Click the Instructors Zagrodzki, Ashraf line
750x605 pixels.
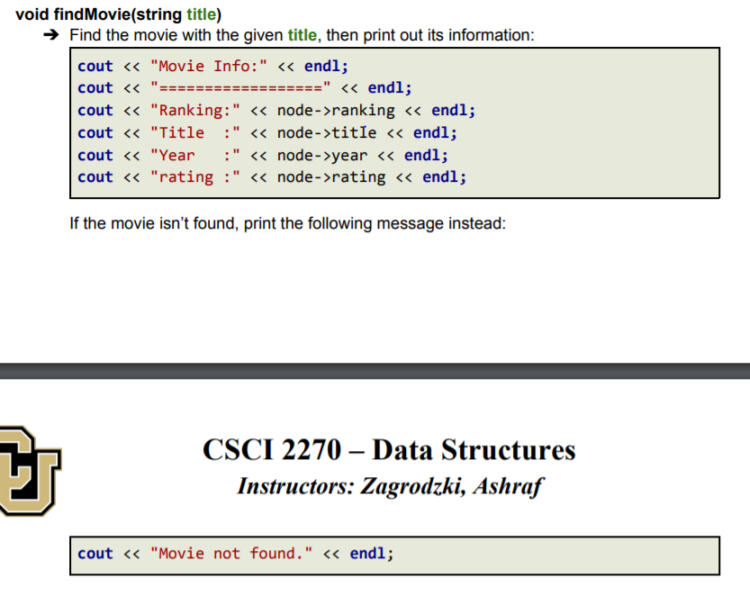tap(389, 486)
